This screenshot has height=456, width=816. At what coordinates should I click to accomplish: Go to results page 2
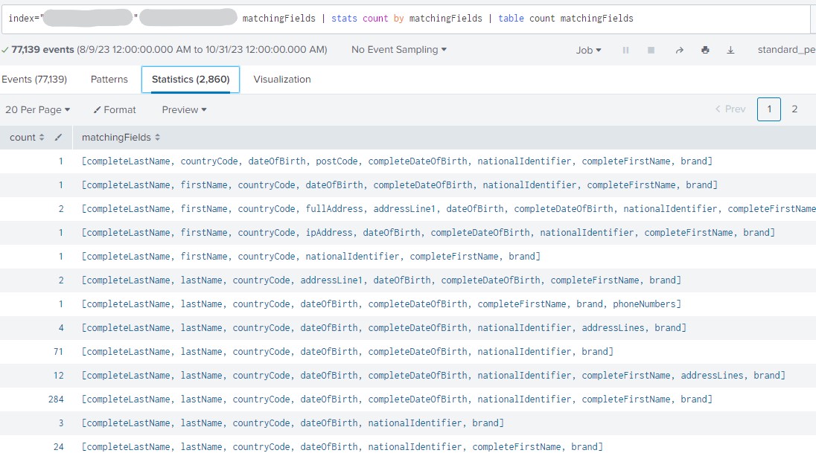click(x=794, y=109)
